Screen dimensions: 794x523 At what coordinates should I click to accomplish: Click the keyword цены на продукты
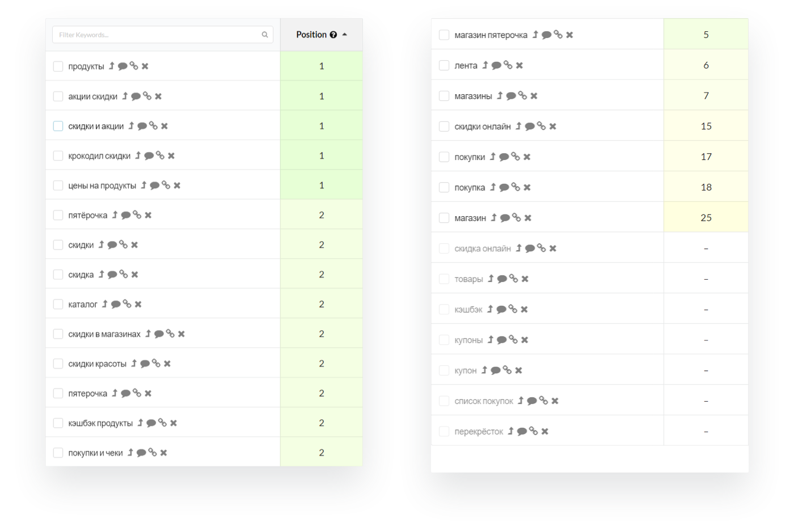[x=102, y=185]
